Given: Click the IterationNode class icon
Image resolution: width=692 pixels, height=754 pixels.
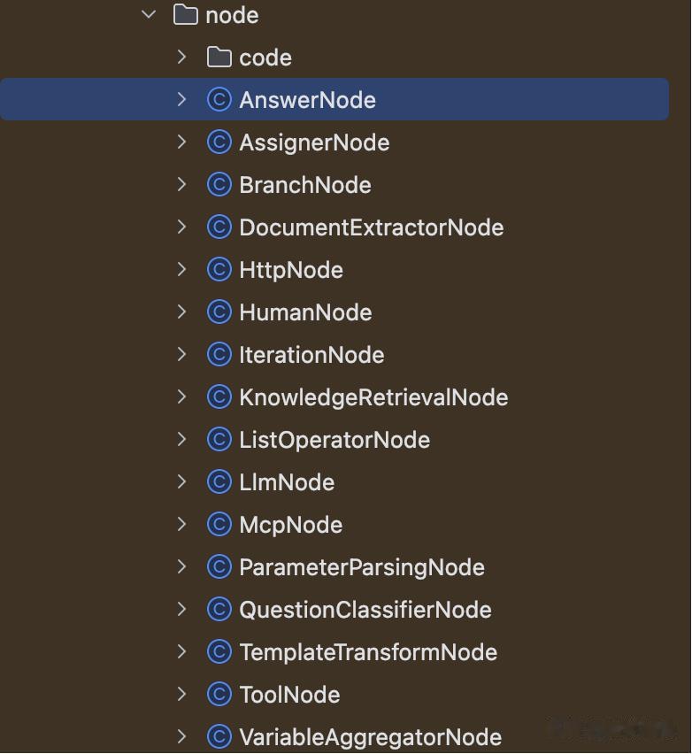Looking at the screenshot, I should 219,354.
